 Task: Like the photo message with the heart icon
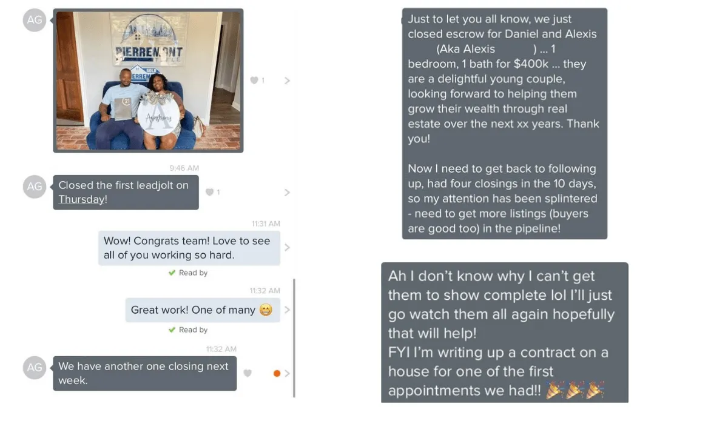coord(254,81)
